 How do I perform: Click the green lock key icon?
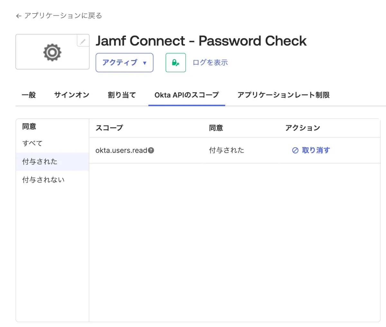pos(176,62)
